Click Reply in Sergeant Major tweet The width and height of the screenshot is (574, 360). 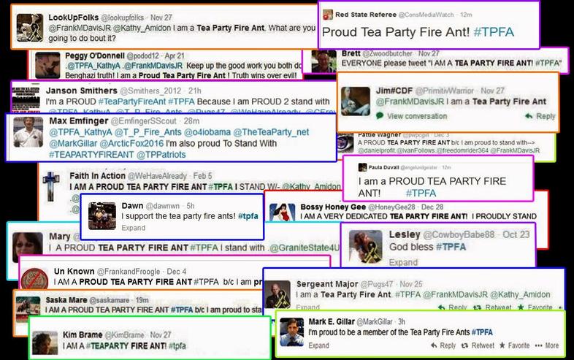pos(453,307)
